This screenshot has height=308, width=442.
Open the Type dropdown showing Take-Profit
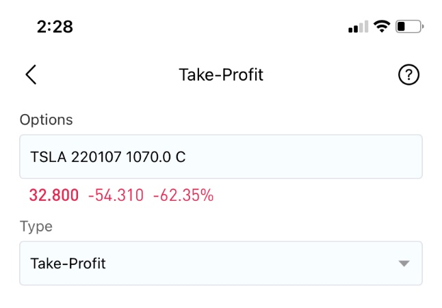pyautogui.click(x=221, y=264)
